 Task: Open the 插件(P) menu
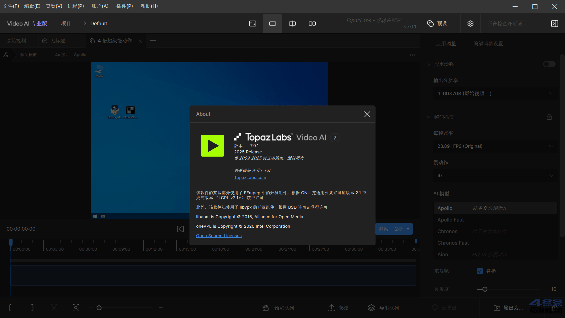tap(125, 6)
